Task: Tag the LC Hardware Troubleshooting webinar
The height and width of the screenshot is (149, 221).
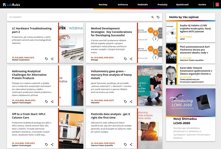Action: [x=46, y=59]
